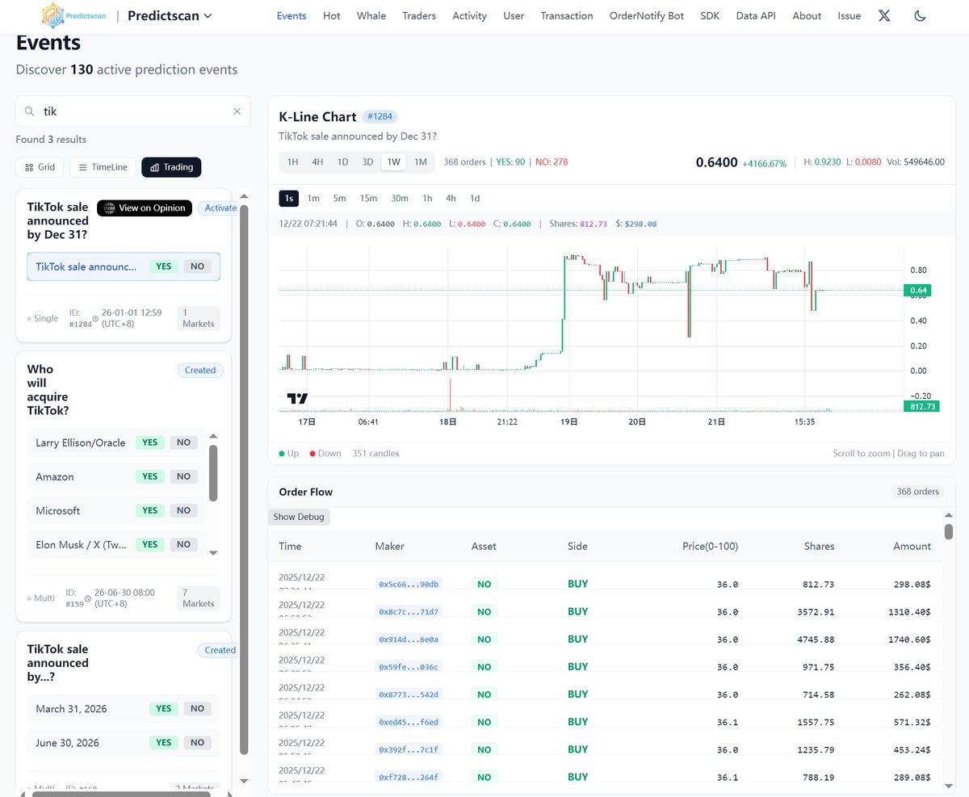This screenshot has height=797, width=969.
Task: Select 1h candle interval
Action: coord(427,198)
